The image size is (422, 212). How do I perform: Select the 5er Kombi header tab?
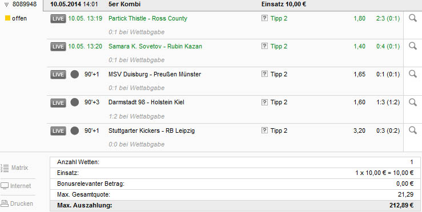tap(124, 5)
